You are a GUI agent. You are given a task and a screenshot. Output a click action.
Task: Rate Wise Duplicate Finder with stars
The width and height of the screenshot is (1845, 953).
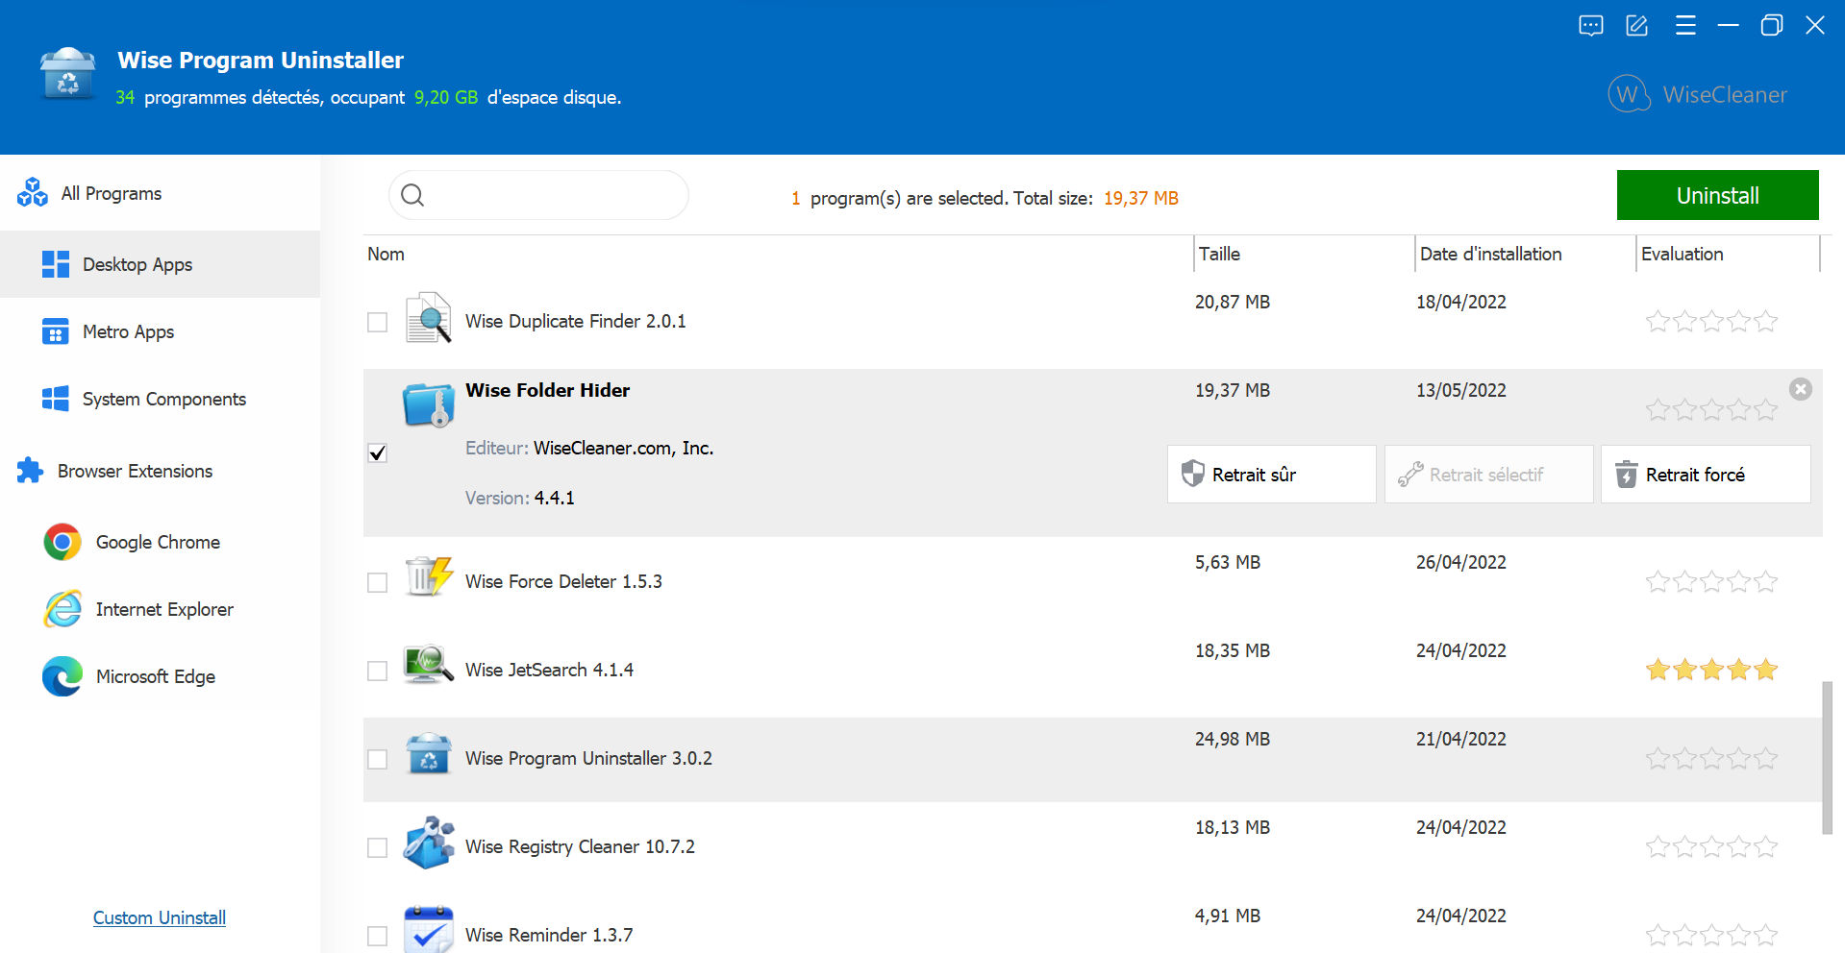click(x=1711, y=321)
